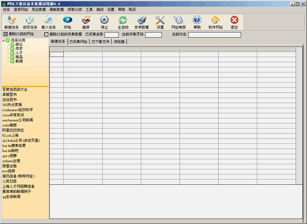Toggle the 删除以前的网址 checkbox
This screenshot has width=307, height=224.
pos(5,34)
